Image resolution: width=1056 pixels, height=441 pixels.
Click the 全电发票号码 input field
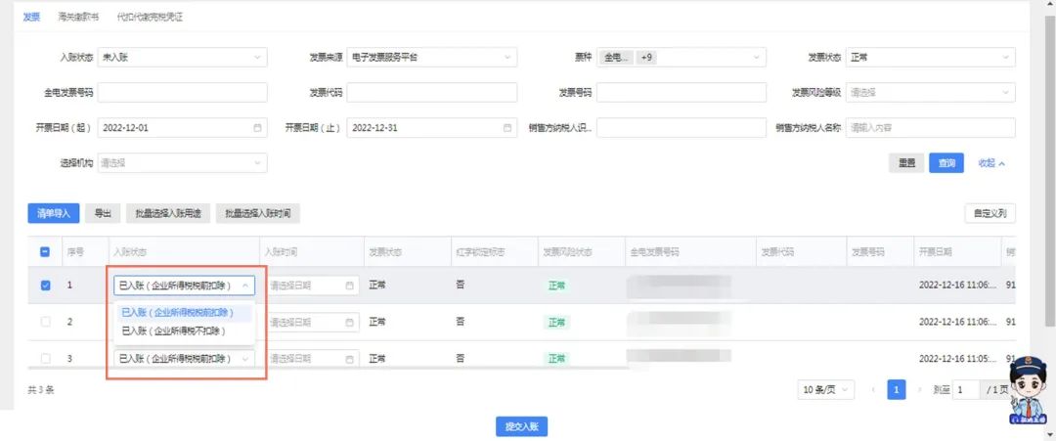182,93
